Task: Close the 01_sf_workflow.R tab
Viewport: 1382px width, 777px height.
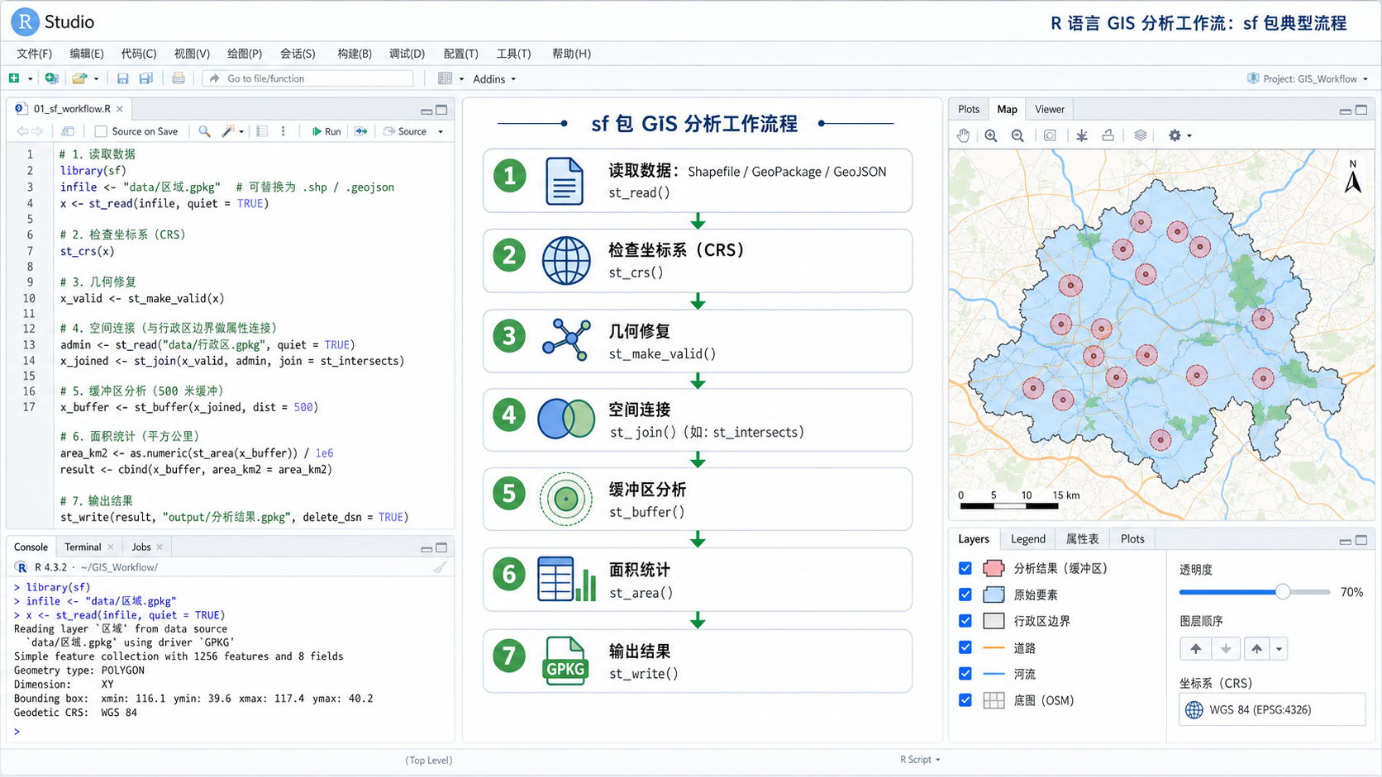Action: [x=120, y=109]
